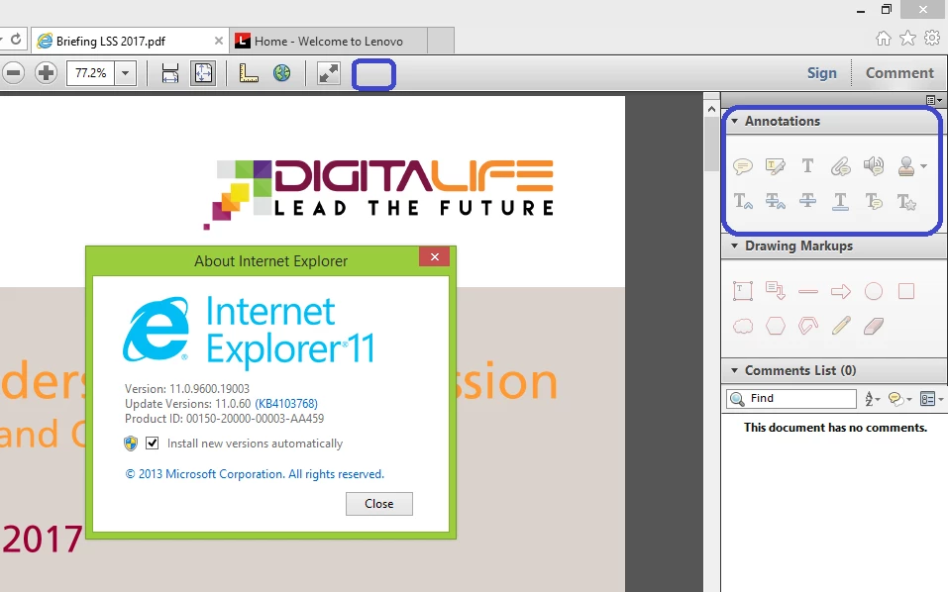The image size is (948, 592).
Task: Select the Sticky Note tool
Action: pyautogui.click(x=742, y=165)
